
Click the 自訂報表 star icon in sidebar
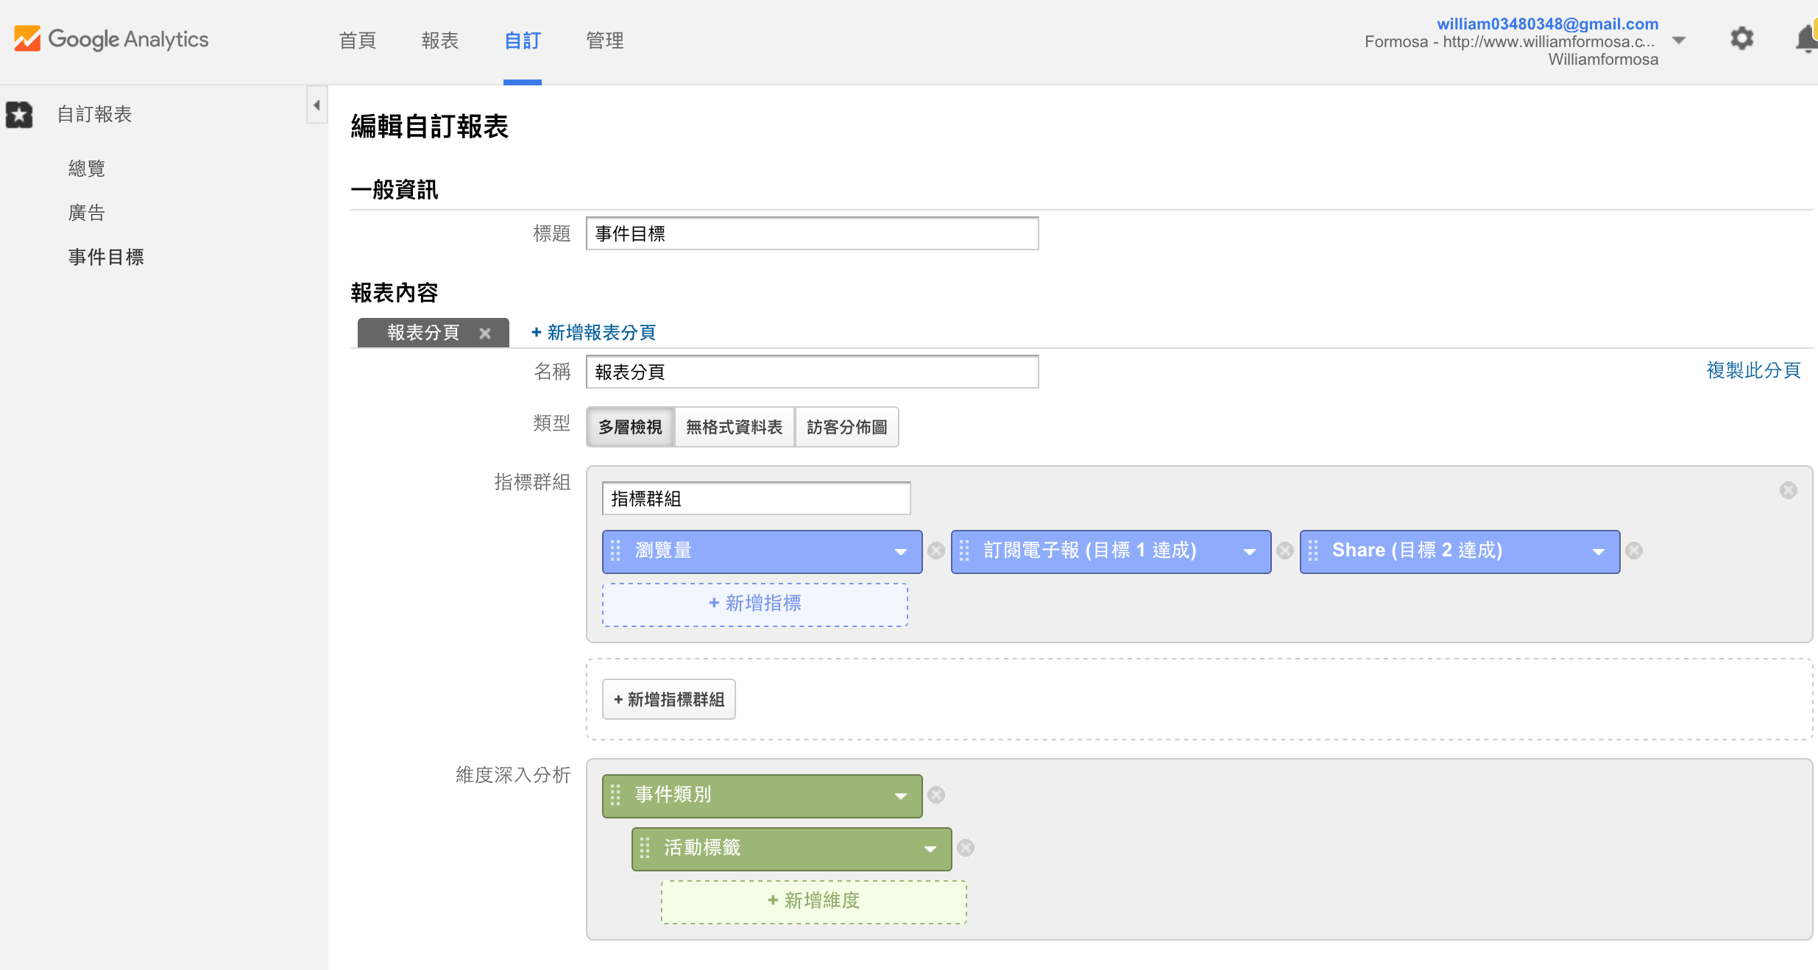pos(19,115)
